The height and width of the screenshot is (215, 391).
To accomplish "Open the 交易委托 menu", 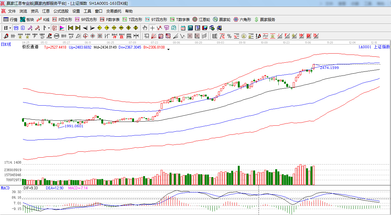I will pos(114,11).
